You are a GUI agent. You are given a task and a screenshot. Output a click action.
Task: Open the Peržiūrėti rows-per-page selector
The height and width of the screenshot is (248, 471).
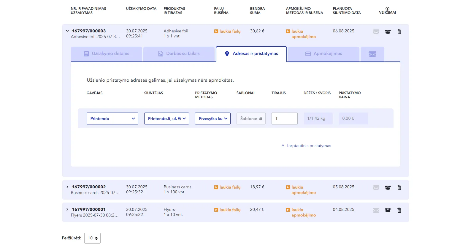[x=92, y=238]
